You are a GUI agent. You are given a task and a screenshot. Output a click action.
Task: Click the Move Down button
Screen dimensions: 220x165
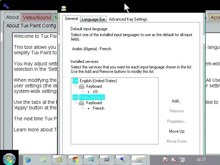(x=177, y=141)
